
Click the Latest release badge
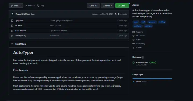pyautogui.click(x=153, y=63)
